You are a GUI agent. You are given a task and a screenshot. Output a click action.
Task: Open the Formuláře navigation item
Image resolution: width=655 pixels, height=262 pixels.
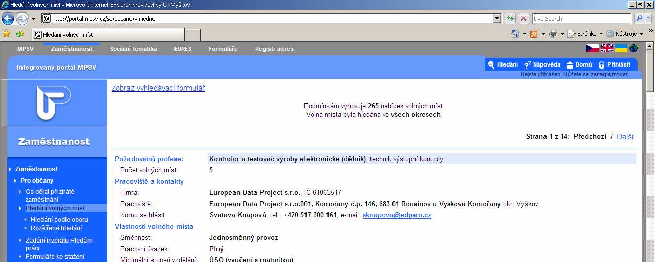(223, 49)
